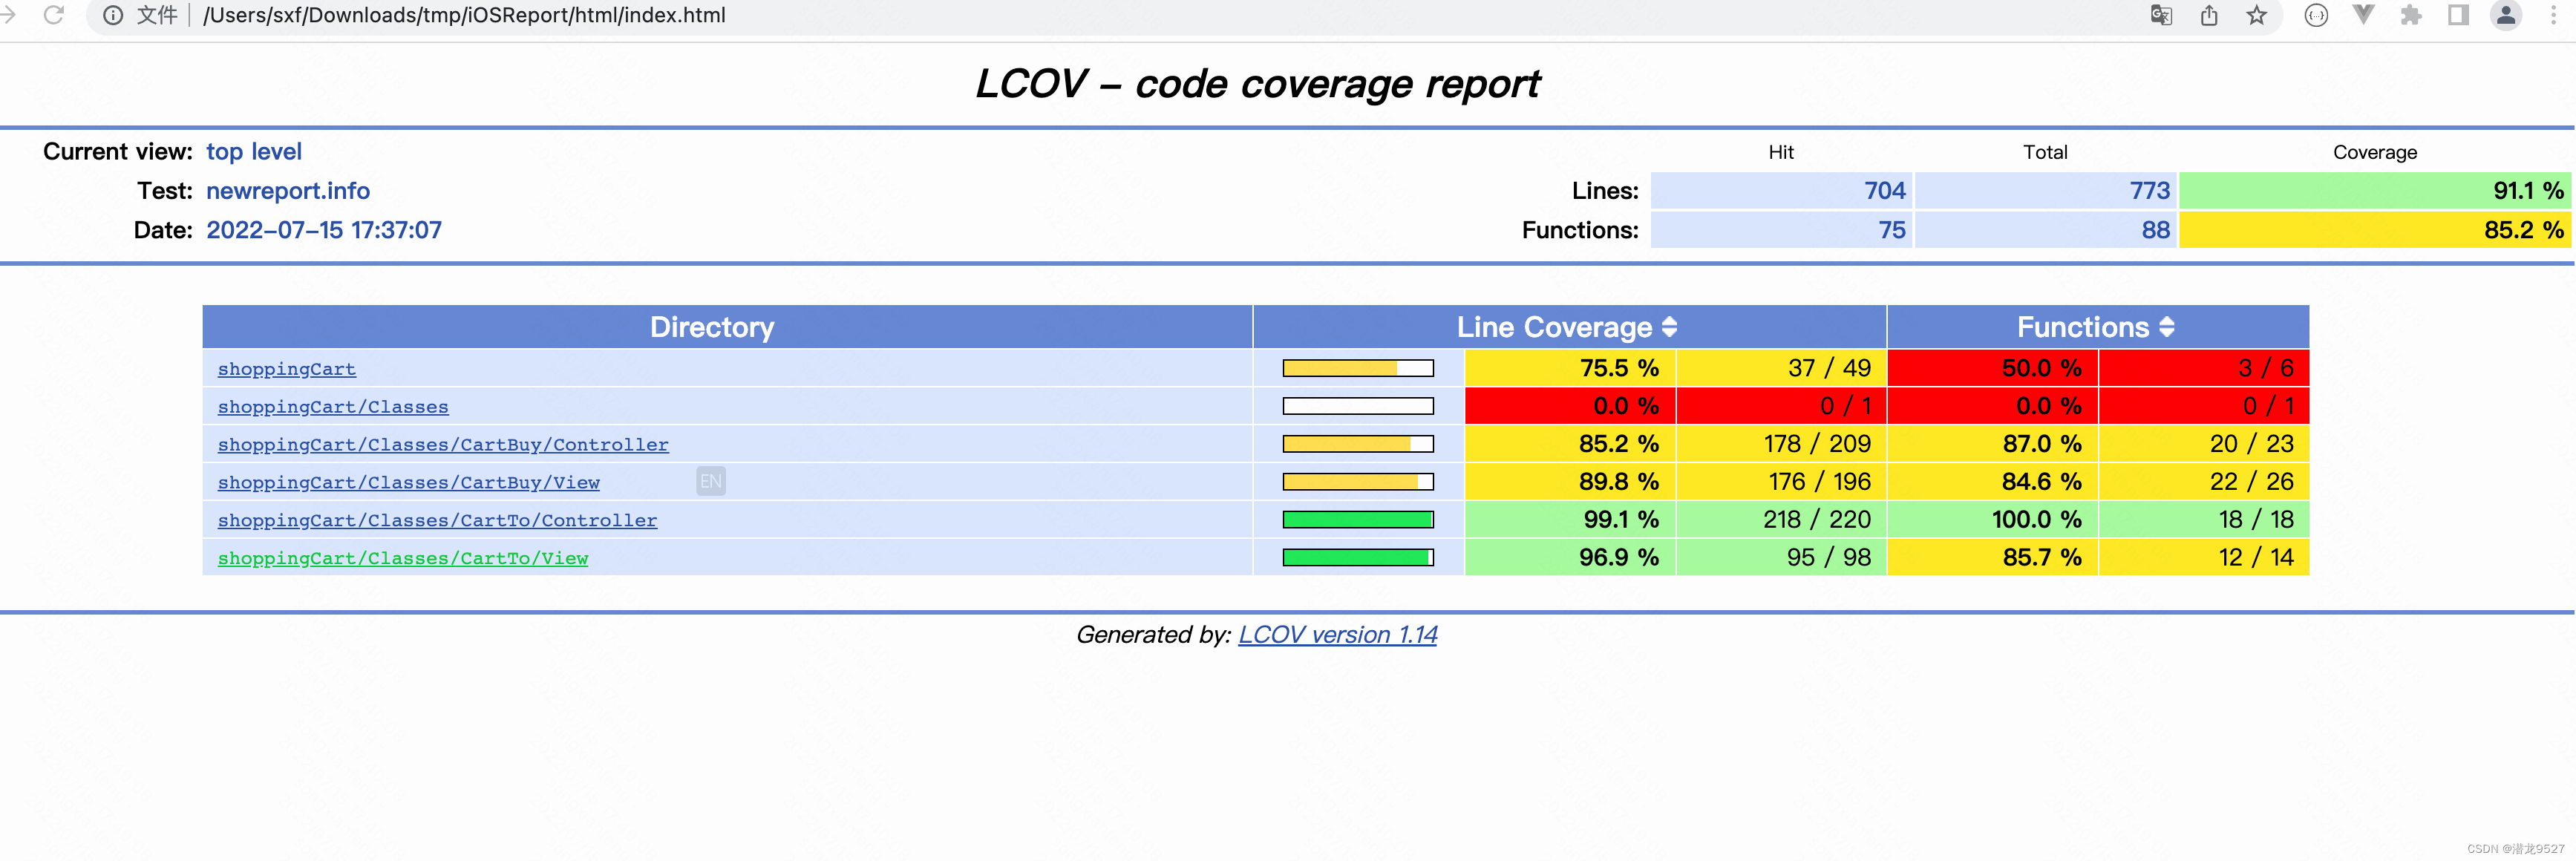Open shoppingCart/Classes/CartTo/View link
This screenshot has height=861, width=2576.
tap(402, 558)
